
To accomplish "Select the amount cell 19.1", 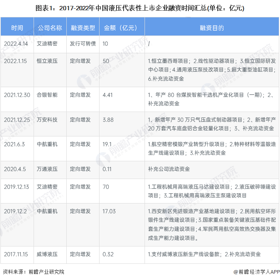I will click(107, 144).
